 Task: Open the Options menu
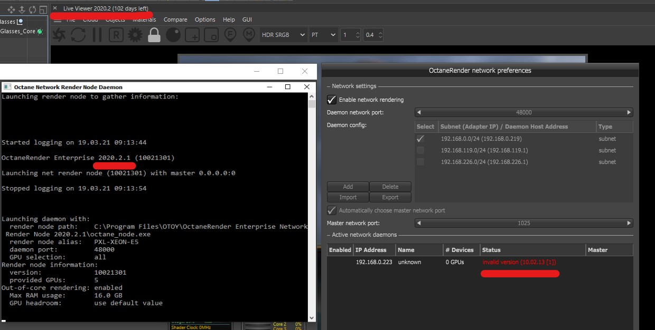(x=205, y=20)
